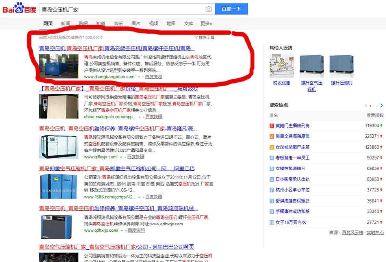Open hot search 黄鳝门主播被刑拘
Viewport: 386px width, 262px height.
[292, 126]
